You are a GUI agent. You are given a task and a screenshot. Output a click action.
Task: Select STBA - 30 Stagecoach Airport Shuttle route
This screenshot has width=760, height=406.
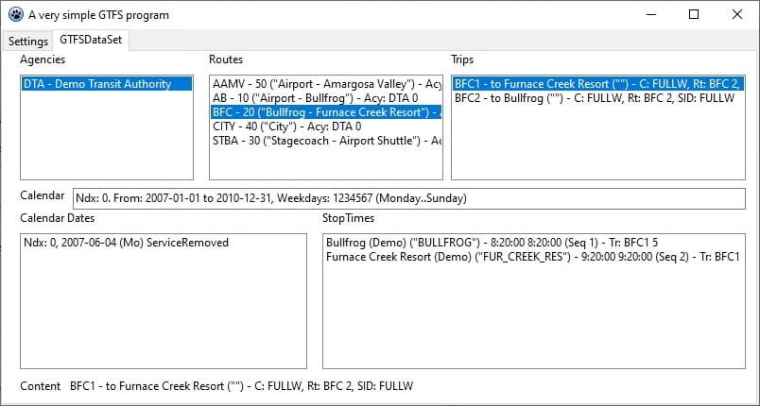326,141
